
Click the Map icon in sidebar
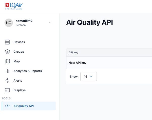[x=7, y=61]
